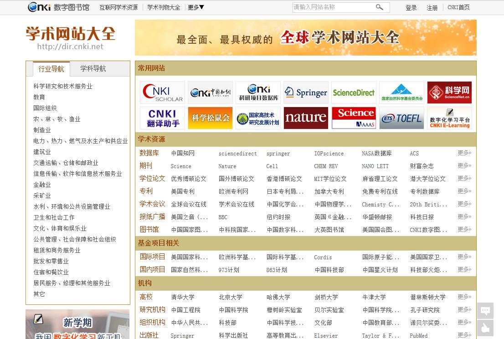Click the search magnifier icon
The width and height of the screenshot is (504, 339).
(380, 7)
